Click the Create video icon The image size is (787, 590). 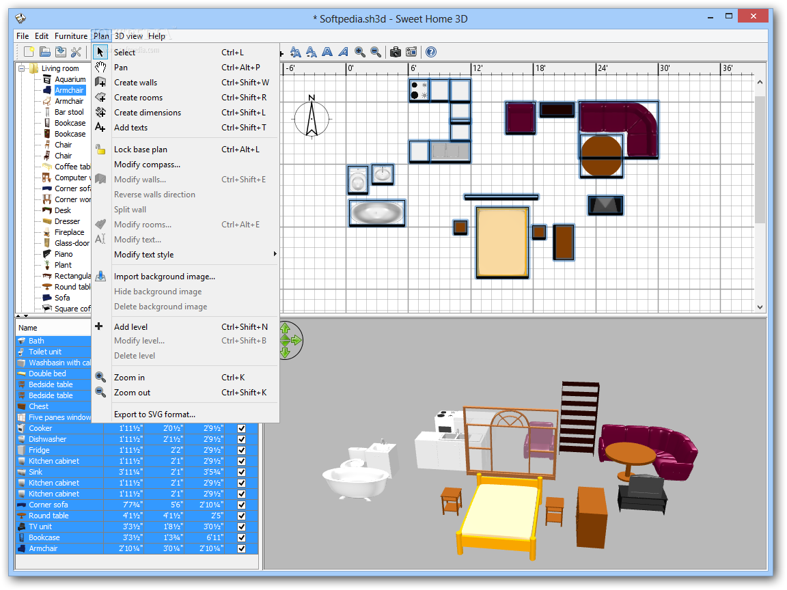coord(411,52)
